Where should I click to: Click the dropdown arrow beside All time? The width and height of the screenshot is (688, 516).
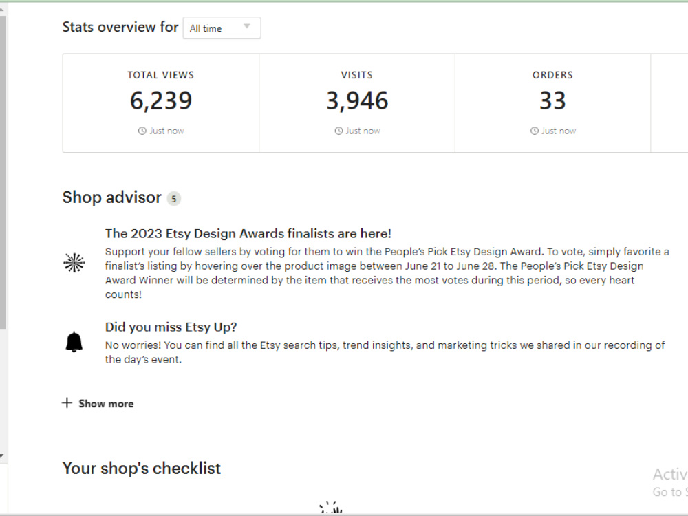pos(246,26)
